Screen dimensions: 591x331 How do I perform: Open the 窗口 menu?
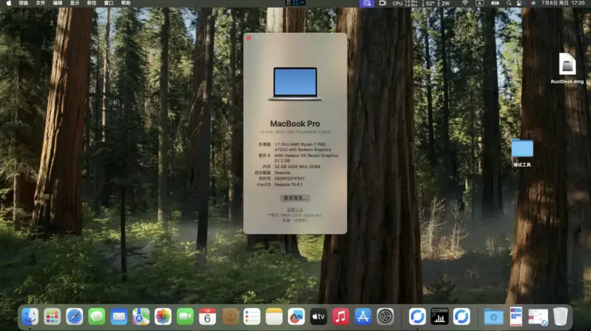pos(109,3)
